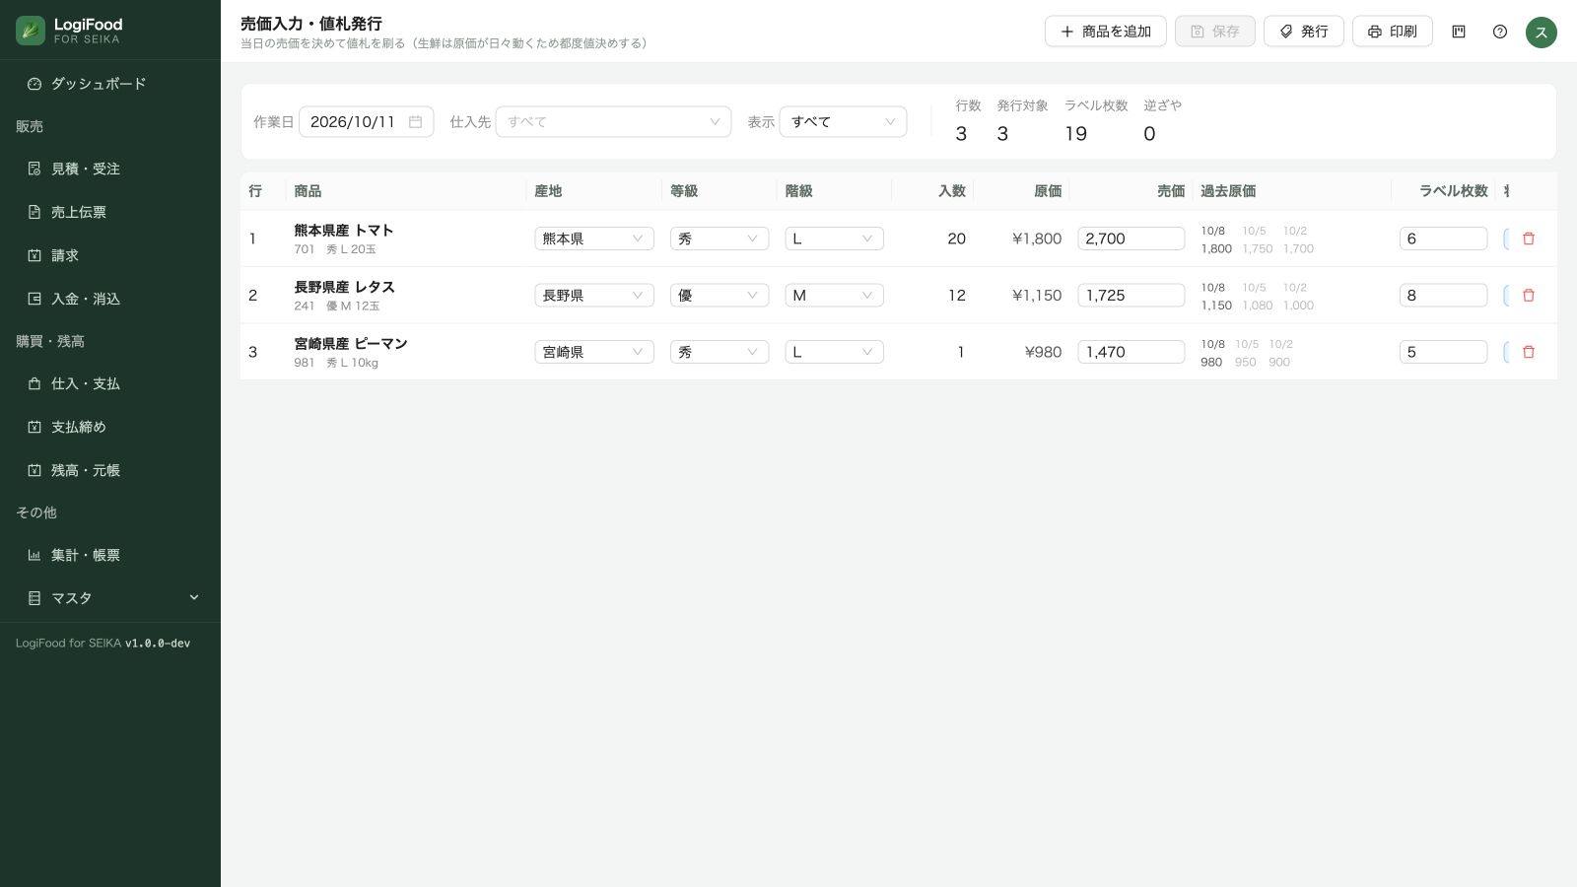
Task: Open ダッシュボード in the sidebar
Action: point(110,84)
